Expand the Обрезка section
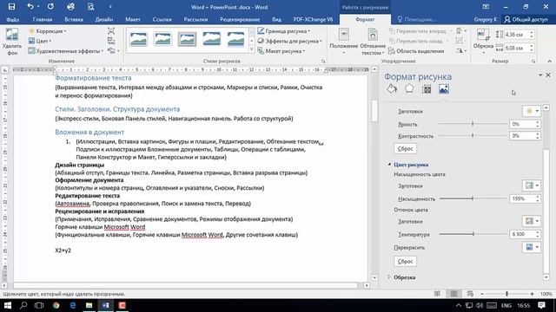Screen dimensions: 556x312 point(389,277)
